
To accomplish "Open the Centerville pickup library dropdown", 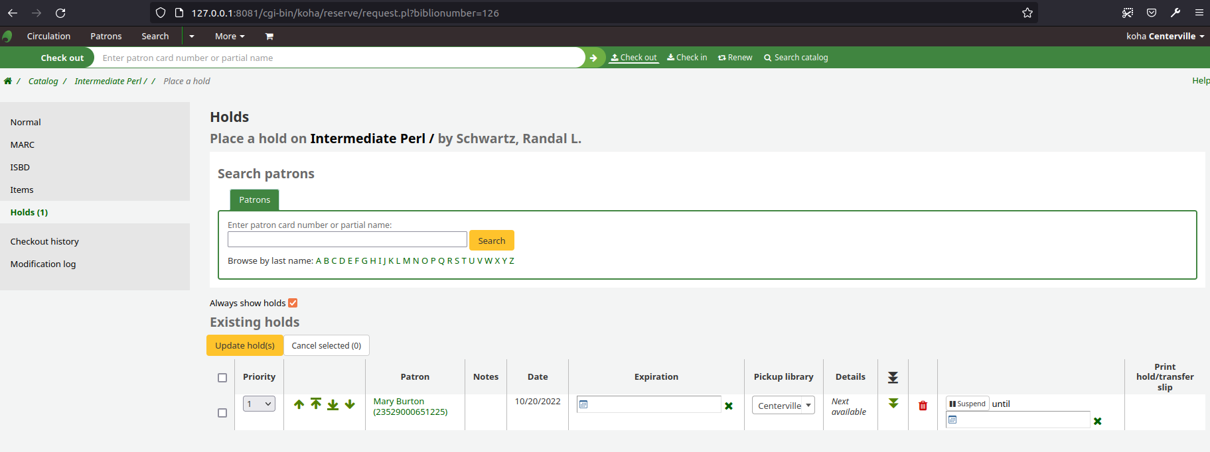I will [783, 406].
